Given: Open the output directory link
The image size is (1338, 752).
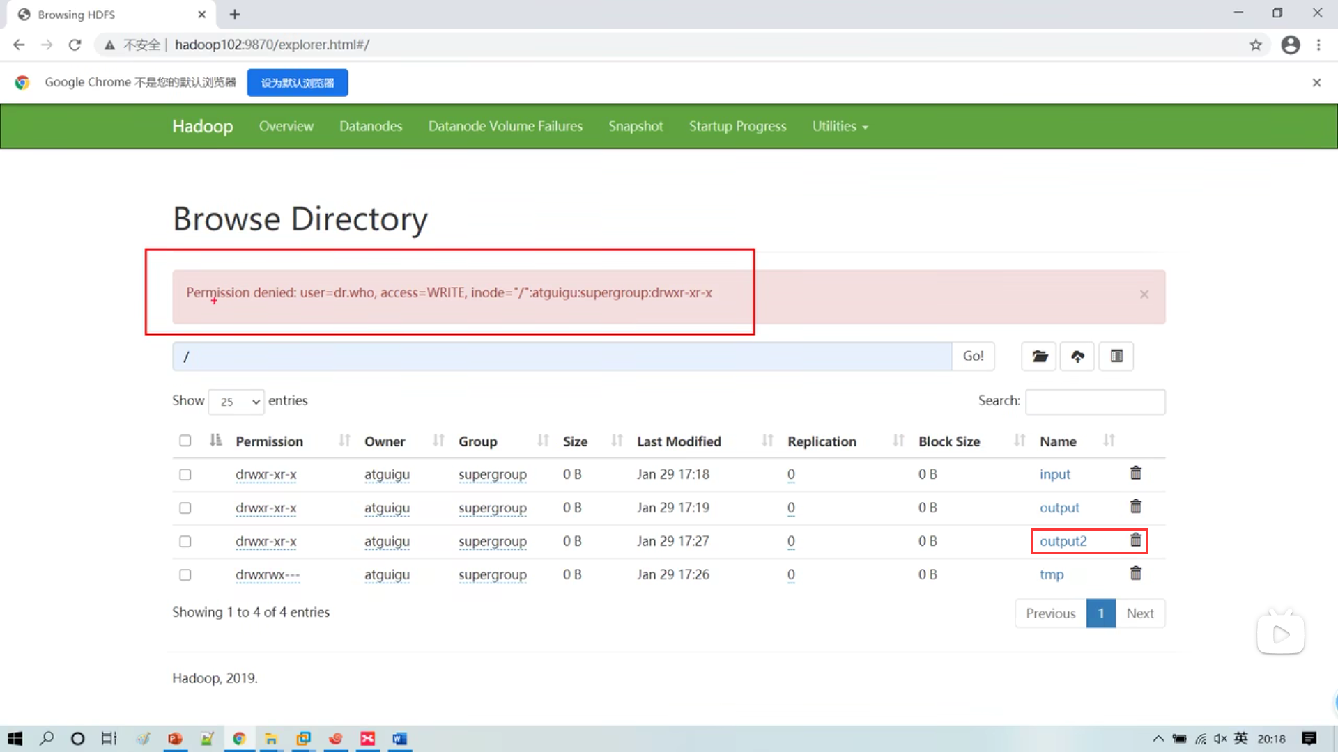Looking at the screenshot, I should 1059,508.
